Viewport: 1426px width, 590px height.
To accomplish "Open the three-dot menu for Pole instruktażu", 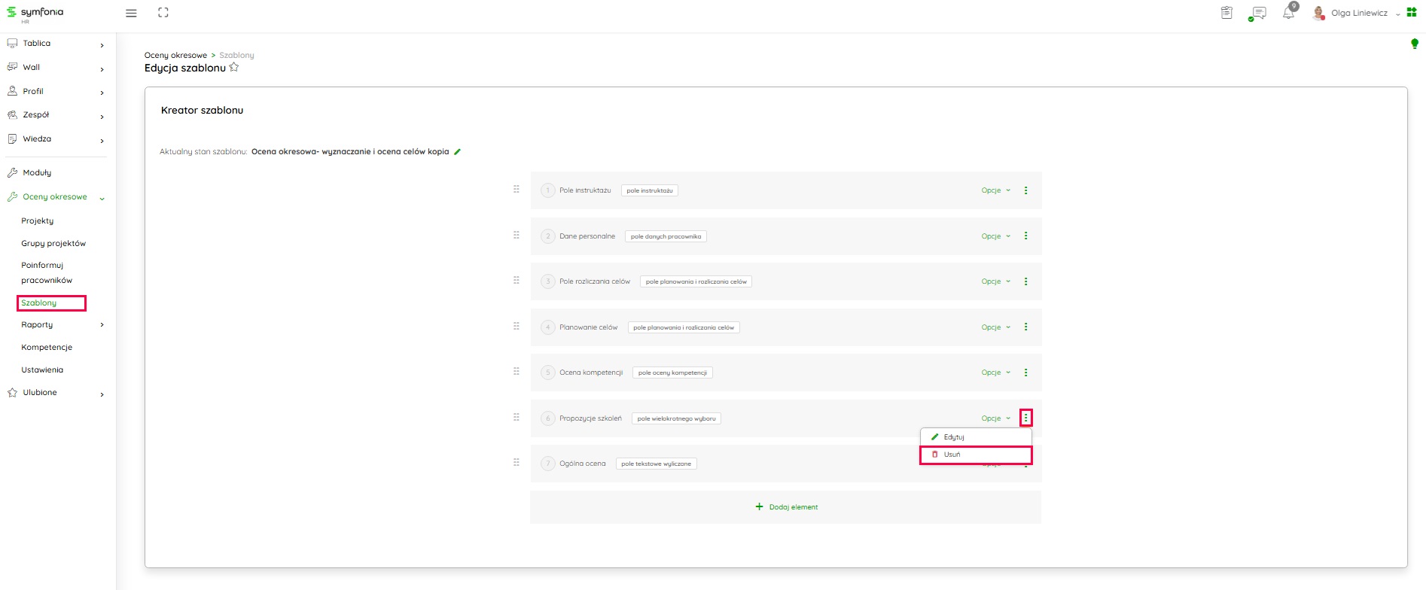I will tap(1025, 190).
